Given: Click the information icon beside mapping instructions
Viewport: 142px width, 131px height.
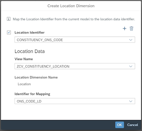Looking at the screenshot, I should point(9,19).
